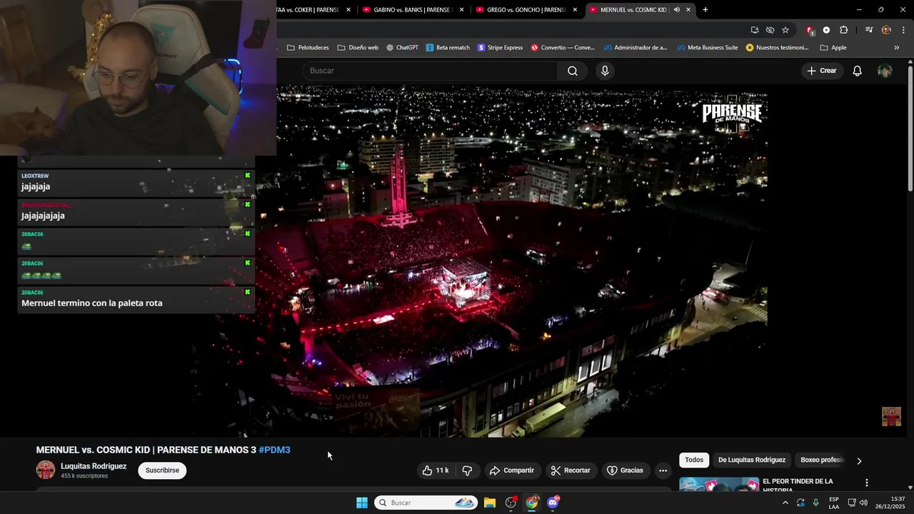Click the Crear button
The image size is (914, 514).
pos(821,71)
